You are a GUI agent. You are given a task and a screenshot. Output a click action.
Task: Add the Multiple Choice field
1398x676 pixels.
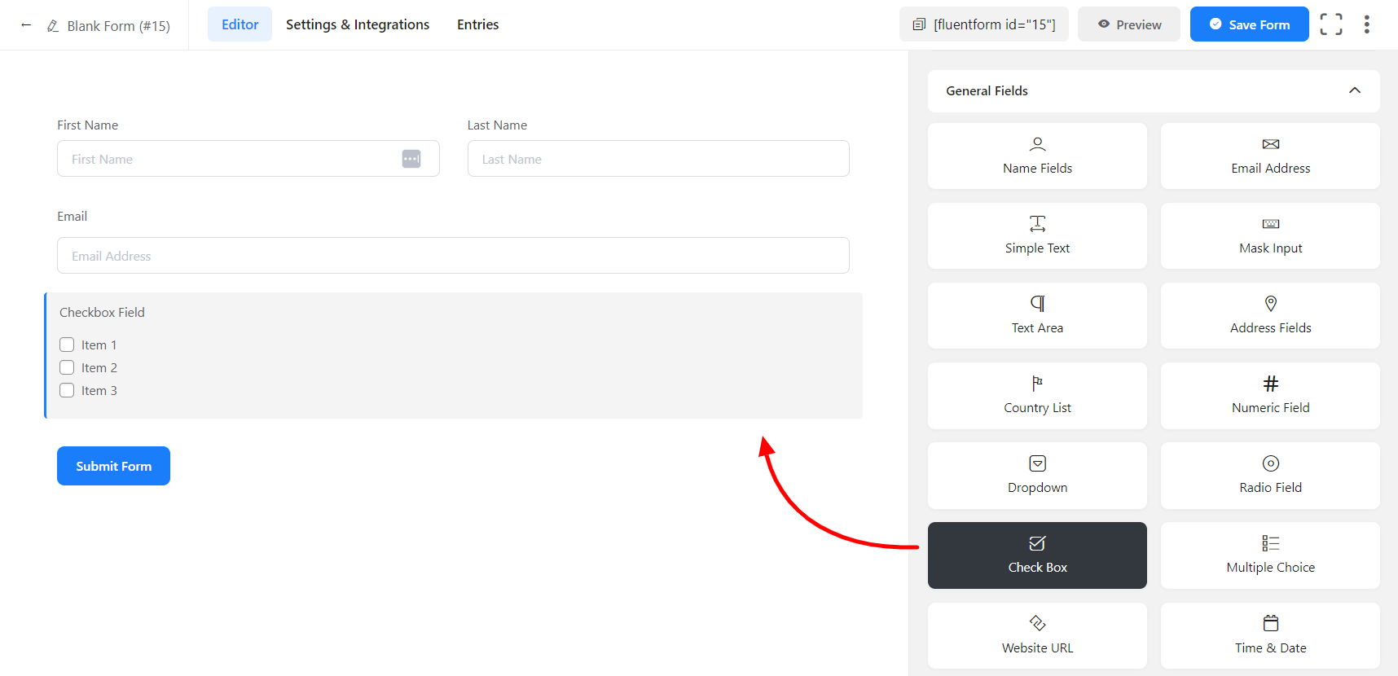(x=1270, y=555)
